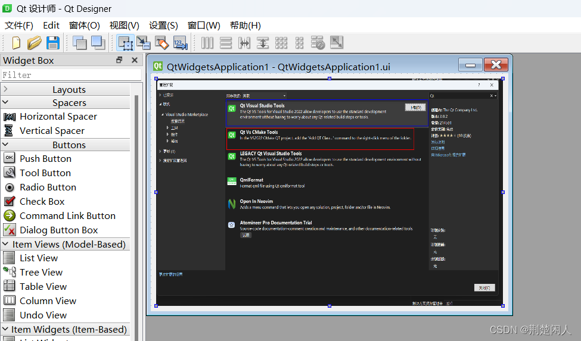Close the QtWidgetsApplication1.ui form window
Image resolution: width=581 pixels, height=341 pixels.
click(496, 65)
